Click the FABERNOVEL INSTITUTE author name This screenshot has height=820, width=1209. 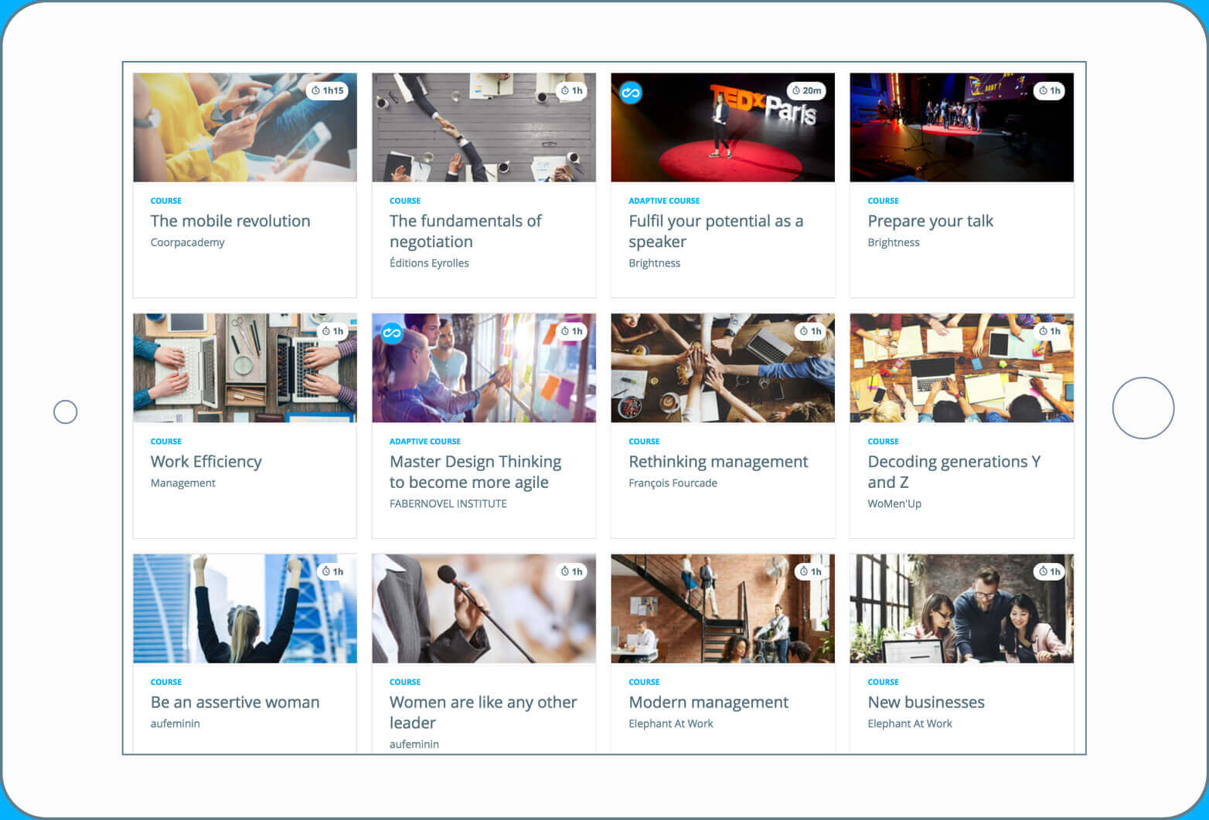click(x=448, y=503)
